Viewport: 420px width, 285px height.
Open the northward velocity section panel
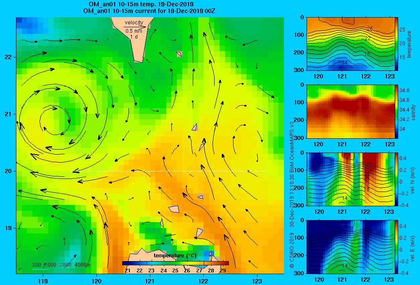tap(350, 179)
